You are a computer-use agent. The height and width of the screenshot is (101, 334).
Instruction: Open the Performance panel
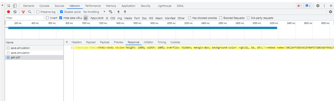[x=93, y=6]
